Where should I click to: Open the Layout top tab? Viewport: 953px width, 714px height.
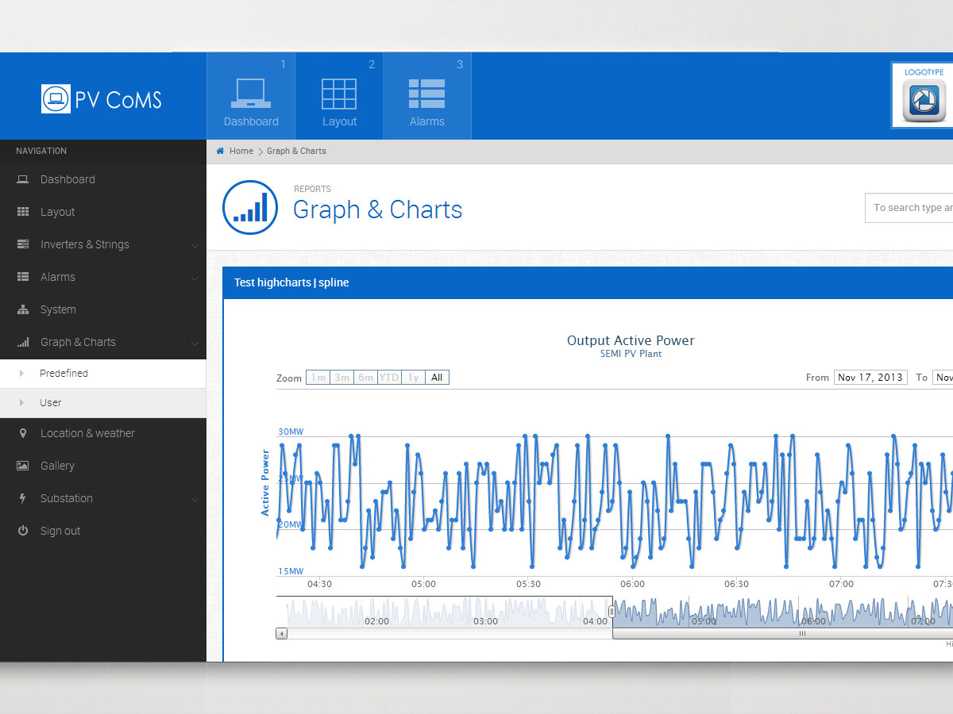(x=339, y=96)
